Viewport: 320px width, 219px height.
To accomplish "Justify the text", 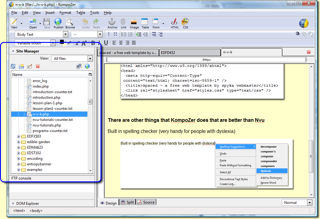I will coord(134,43).
